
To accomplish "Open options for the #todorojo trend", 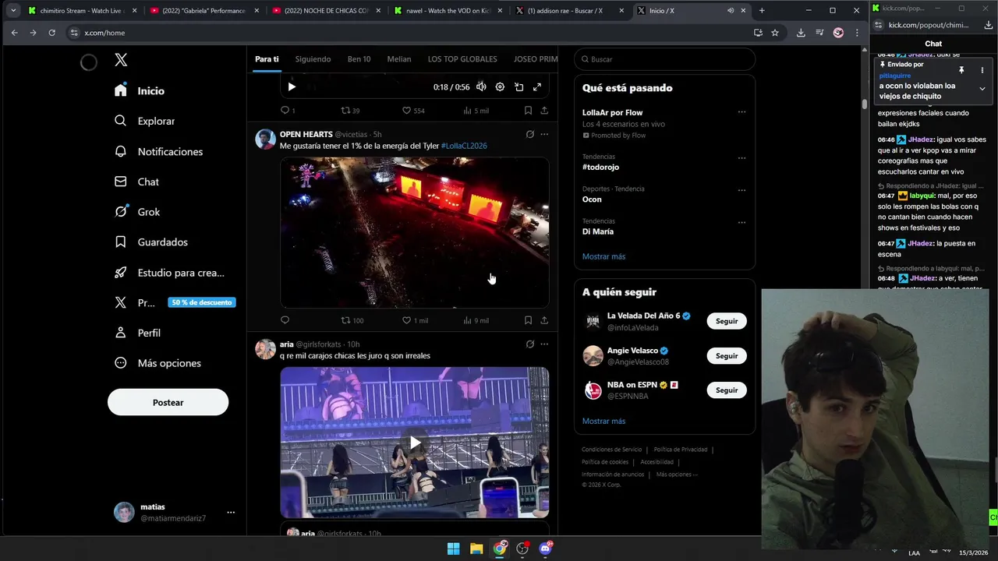I will 741,158.
